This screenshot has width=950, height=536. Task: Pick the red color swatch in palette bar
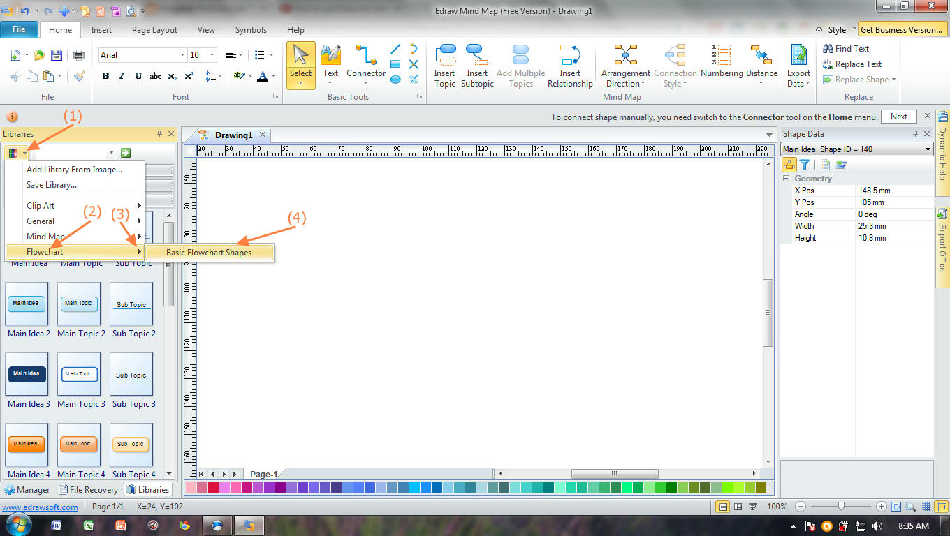pyautogui.click(x=214, y=488)
